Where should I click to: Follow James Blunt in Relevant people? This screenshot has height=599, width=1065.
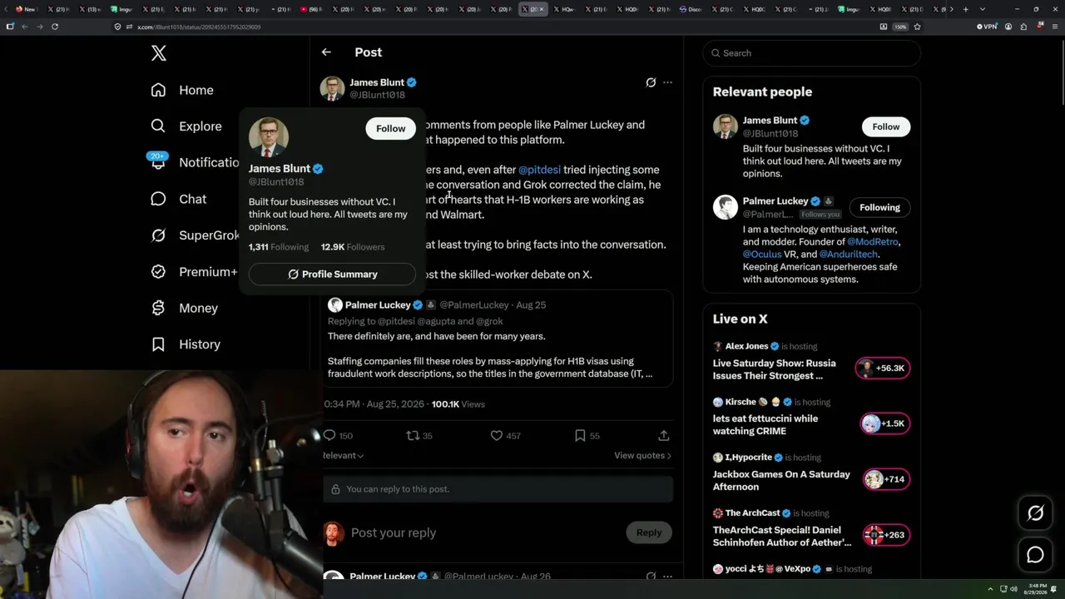pos(885,126)
